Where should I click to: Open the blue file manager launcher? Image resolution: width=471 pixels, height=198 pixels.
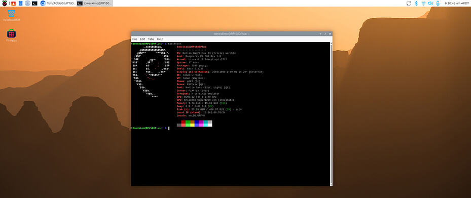[x=20, y=4]
